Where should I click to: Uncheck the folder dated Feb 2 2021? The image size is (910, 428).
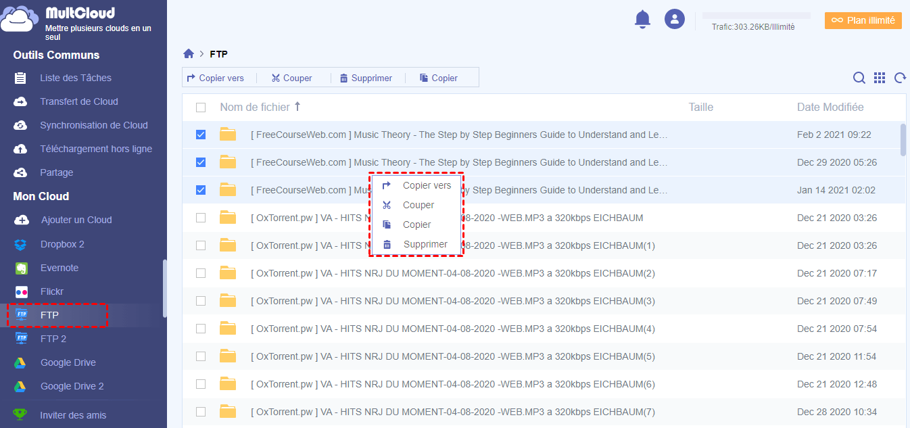201,135
